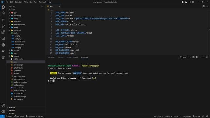Viewport: 210px width, 118px height.
Task: Open the Terminal menu
Action: coord(42,2)
